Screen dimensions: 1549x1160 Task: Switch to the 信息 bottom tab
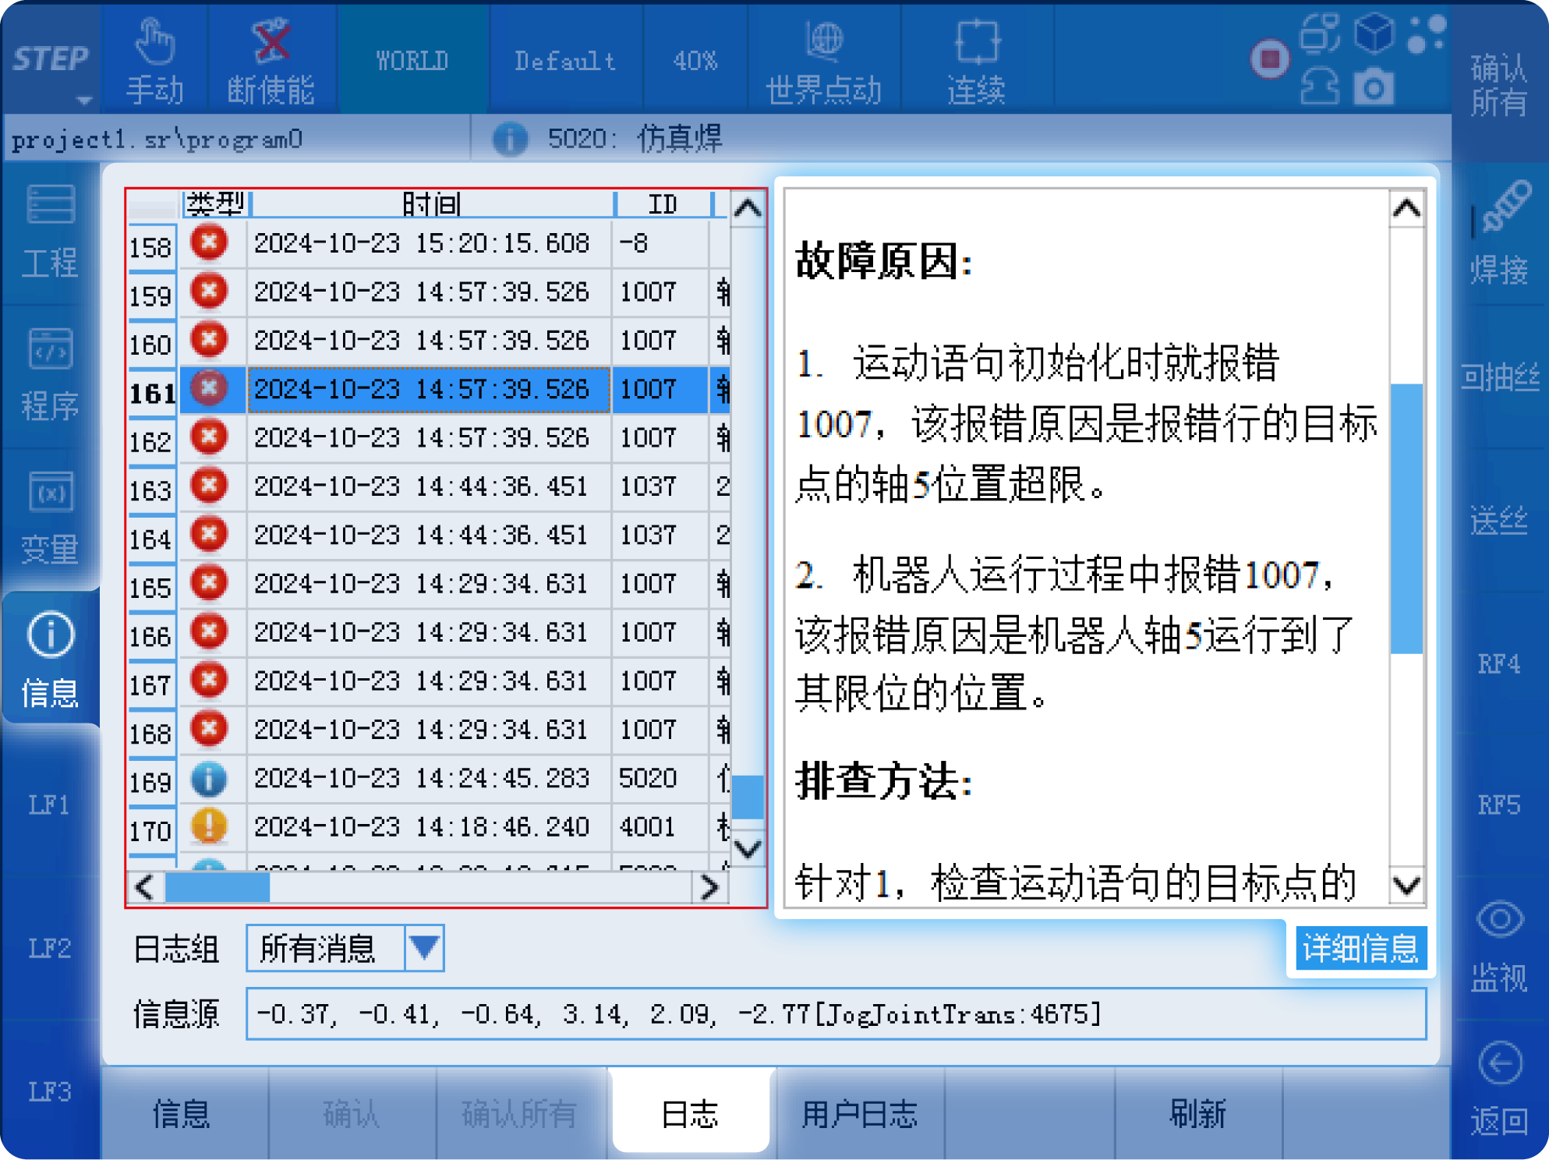pyautogui.click(x=182, y=1113)
